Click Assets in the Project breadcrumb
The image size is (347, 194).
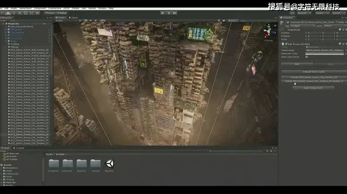click(x=49, y=154)
